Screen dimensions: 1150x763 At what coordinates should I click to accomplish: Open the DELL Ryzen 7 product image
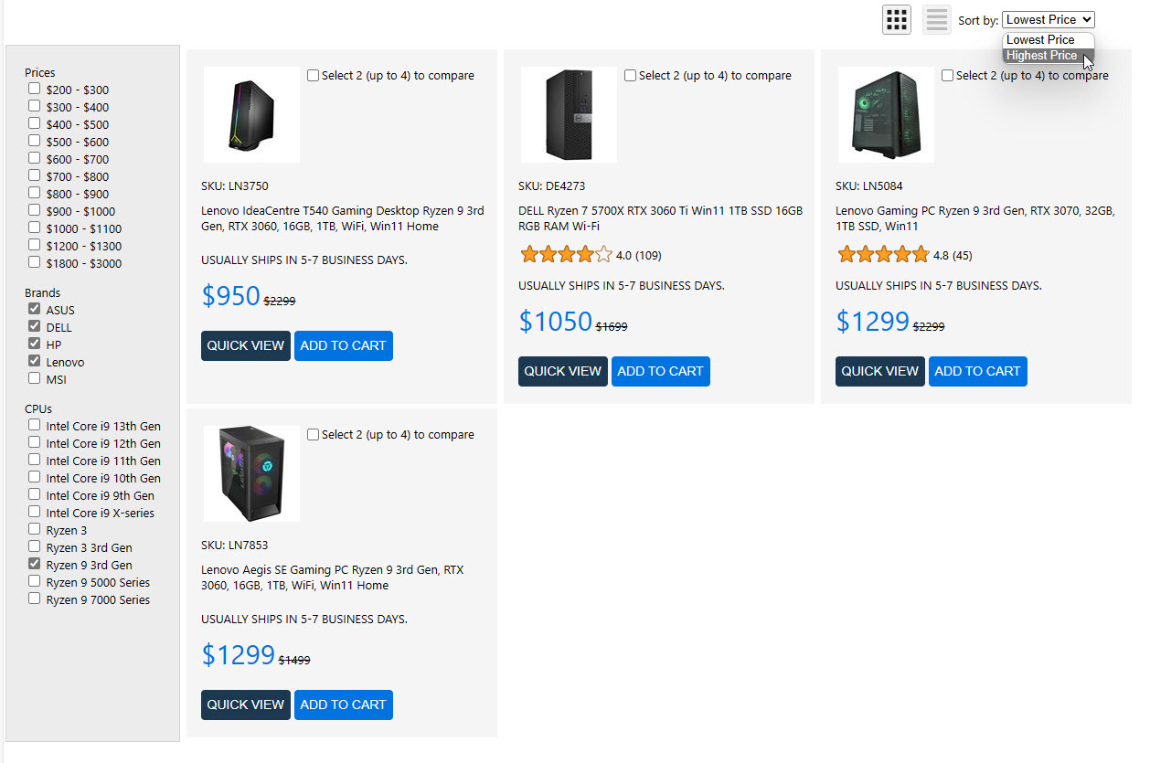click(x=569, y=115)
